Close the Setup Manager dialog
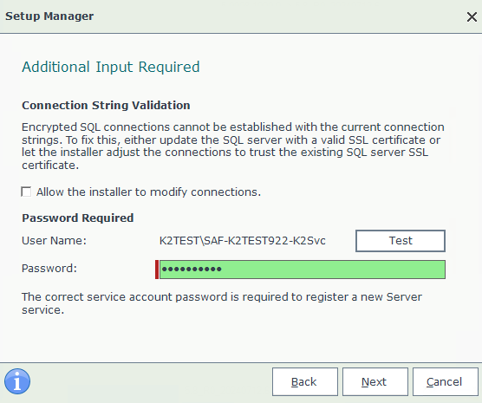Screen dimensions: 482x403 pos(472,17)
